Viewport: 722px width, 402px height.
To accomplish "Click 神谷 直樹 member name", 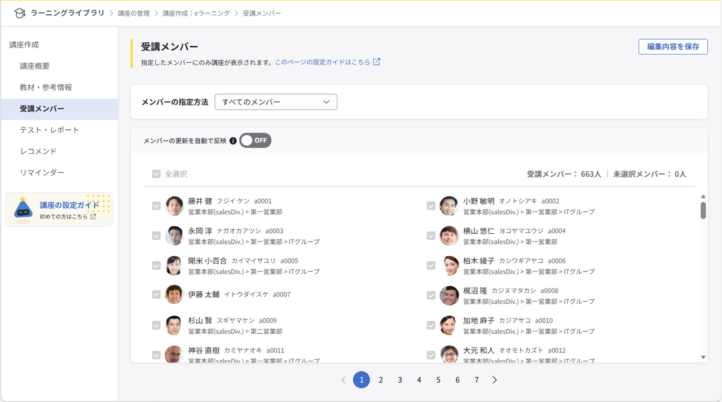I will click(x=204, y=351).
